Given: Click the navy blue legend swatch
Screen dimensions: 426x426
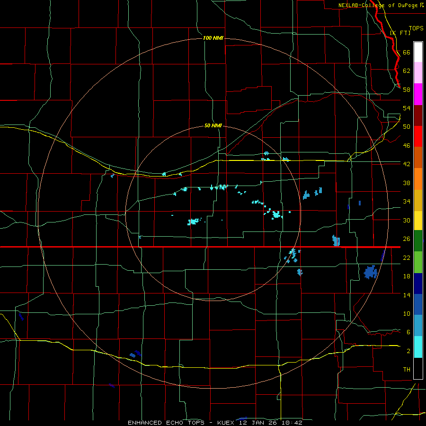Looking at the screenshot, I should coord(418,284).
